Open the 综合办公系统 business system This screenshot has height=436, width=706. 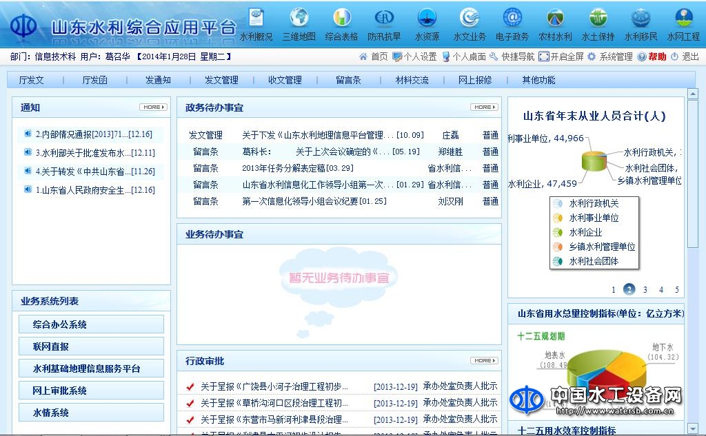[x=90, y=324]
